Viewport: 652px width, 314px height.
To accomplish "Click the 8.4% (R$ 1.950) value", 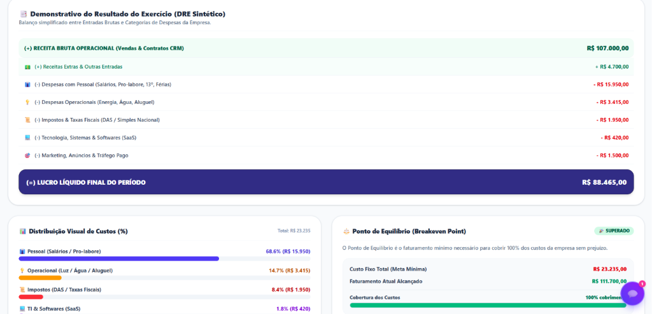I will 290,290.
